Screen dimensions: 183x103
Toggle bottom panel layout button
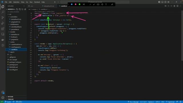pyautogui.click(x=162, y=2)
